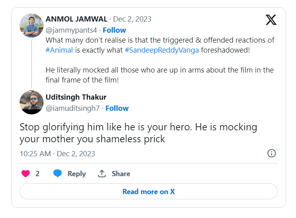Viewport: 296px width, 218px height.
Task: Click the Reply text label
Action: point(77,174)
